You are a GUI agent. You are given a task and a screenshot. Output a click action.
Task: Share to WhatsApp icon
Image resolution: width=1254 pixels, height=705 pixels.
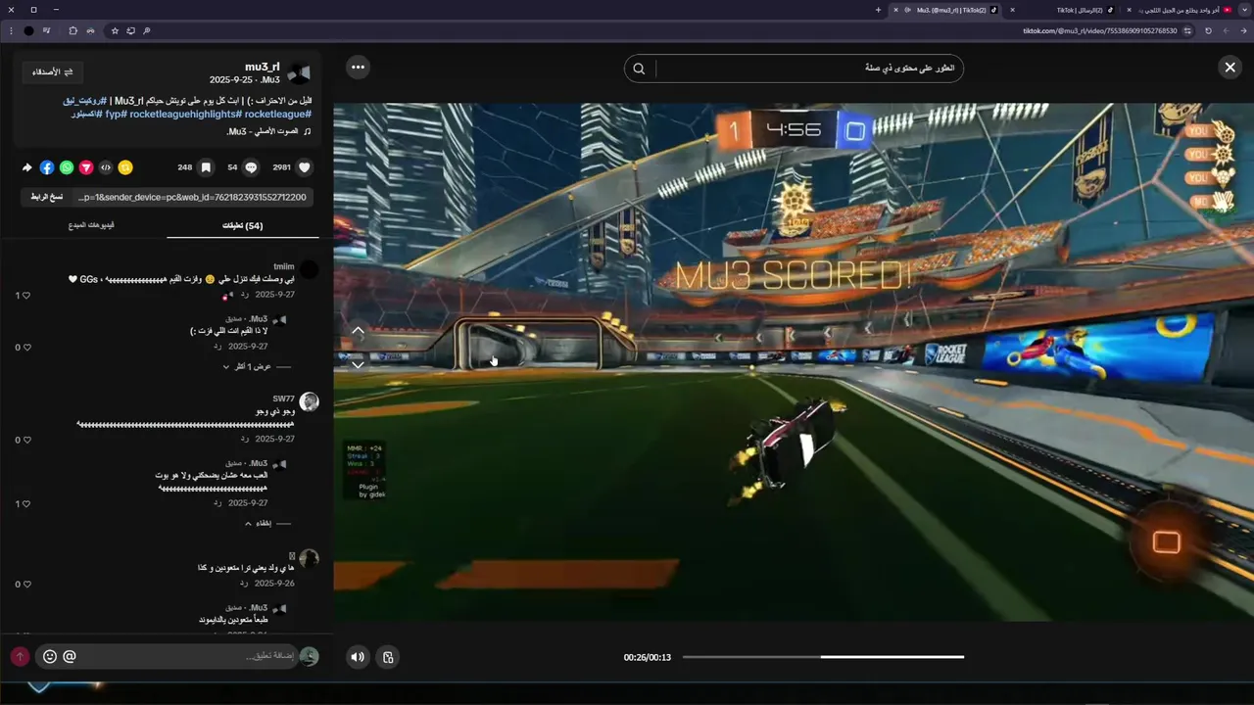click(67, 167)
